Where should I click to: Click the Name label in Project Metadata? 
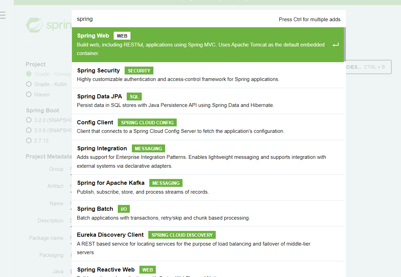tap(57, 204)
